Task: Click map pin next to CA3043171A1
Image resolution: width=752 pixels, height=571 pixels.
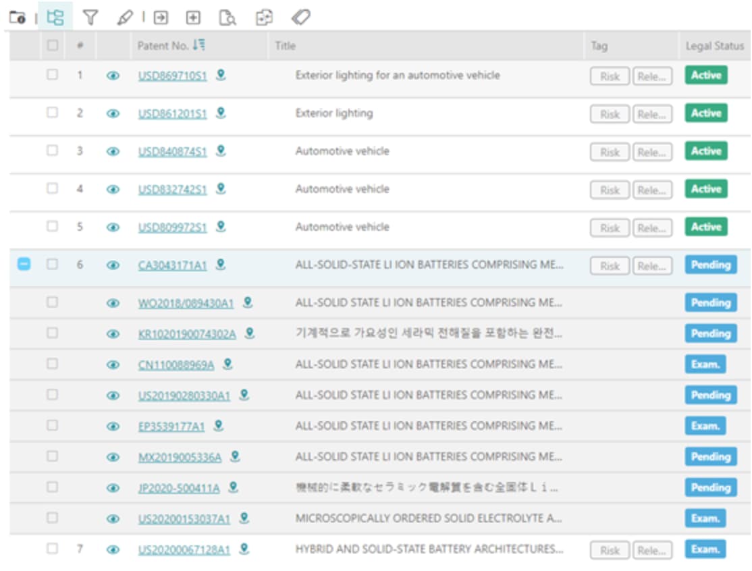Action: [221, 264]
